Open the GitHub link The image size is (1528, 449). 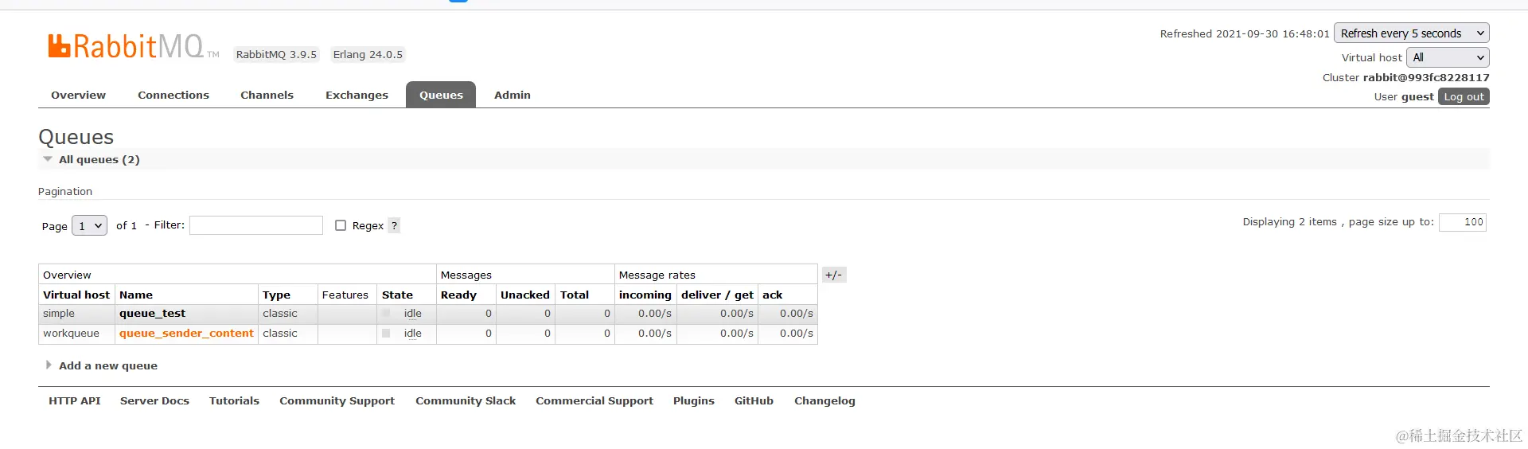(754, 400)
